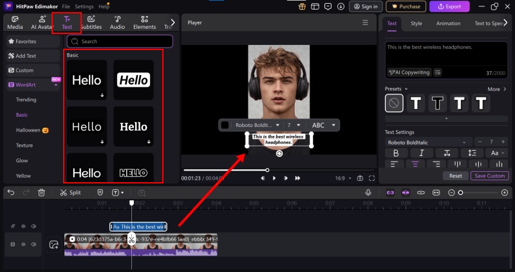This screenshot has width=515, height=272.
Task: Take a snapshot of the preview
Action: (x=360, y=178)
